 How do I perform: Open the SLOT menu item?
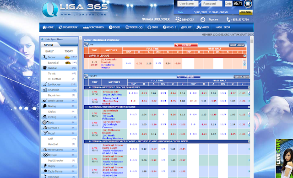tap(186, 27)
